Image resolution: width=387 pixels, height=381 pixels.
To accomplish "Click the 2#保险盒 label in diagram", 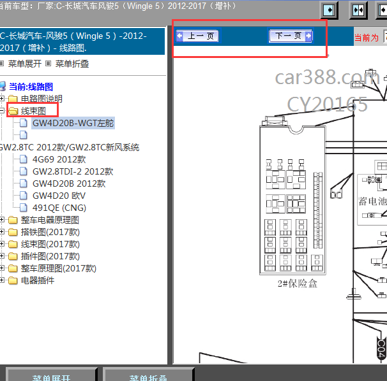I will point(298,284).
